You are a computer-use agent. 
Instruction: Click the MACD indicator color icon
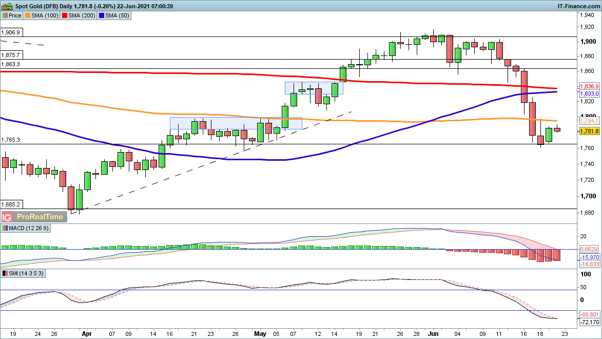pyautogui.click(x=5, y=228)
